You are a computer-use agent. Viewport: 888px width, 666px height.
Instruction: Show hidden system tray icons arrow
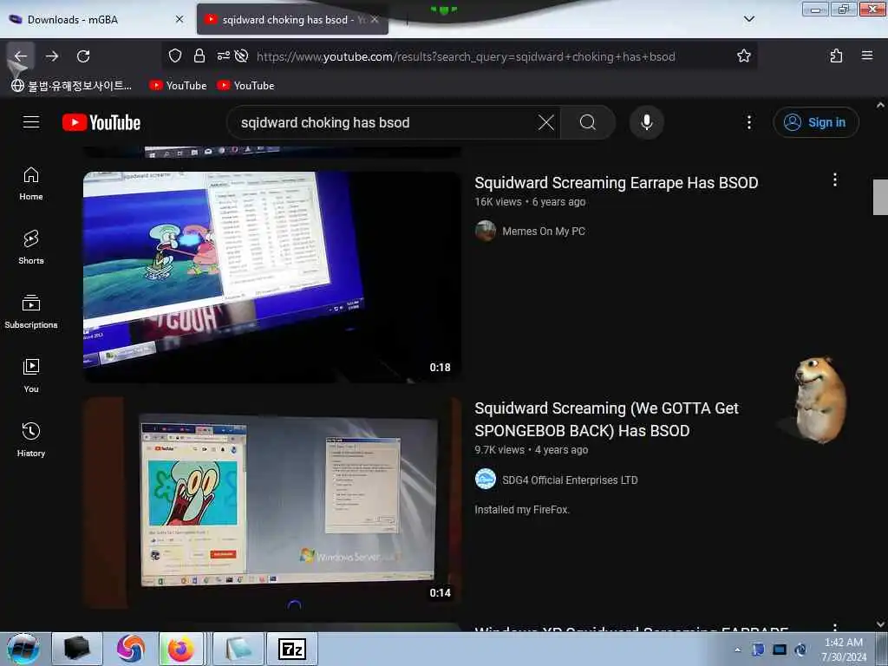tap(737, 650)
